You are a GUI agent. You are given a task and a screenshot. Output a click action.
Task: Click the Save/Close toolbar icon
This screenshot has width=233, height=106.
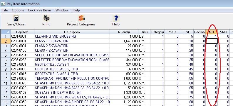[16, 18]
